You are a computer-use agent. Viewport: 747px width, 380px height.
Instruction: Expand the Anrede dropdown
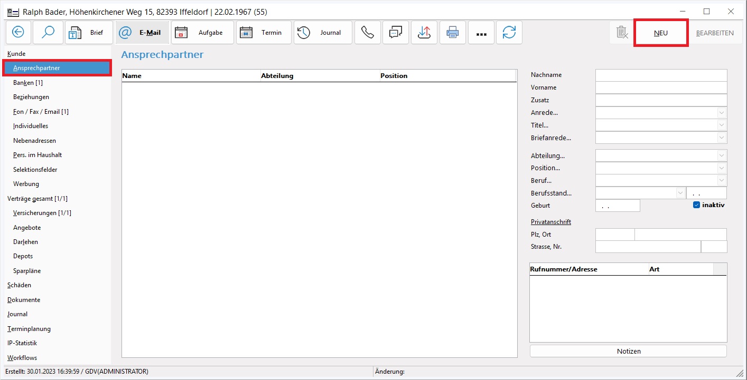click(722, 113)
